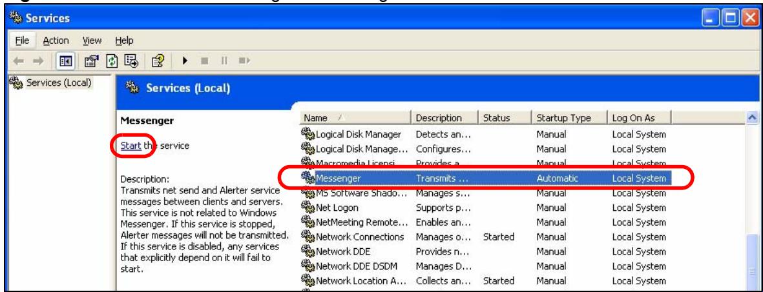The width and height of the screenshot is (763, 292).
Task: Select the Messenger service row
Action: tap(486, 179)
